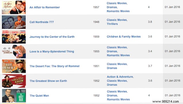Open The Desert Fox: The Story of Rommel
Image resolution: width=183 pixels, height=104 pixels.
click(55, 66)
